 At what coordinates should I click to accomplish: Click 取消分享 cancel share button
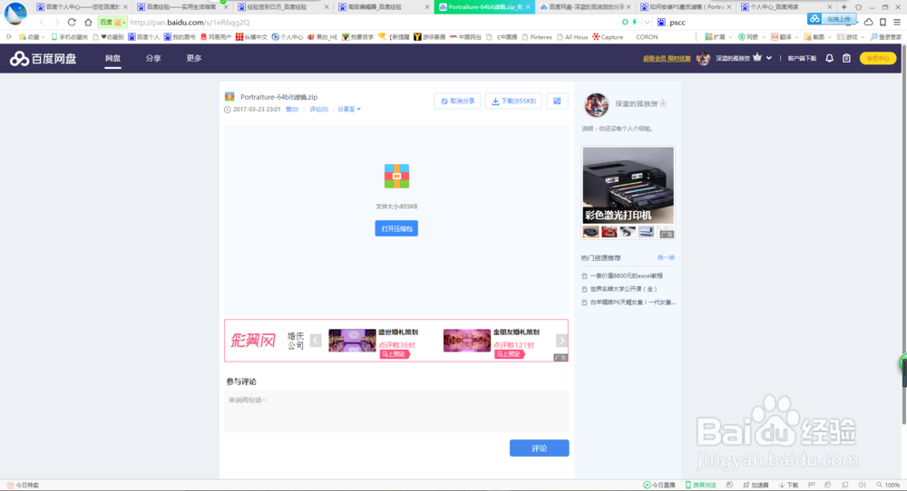457,101
